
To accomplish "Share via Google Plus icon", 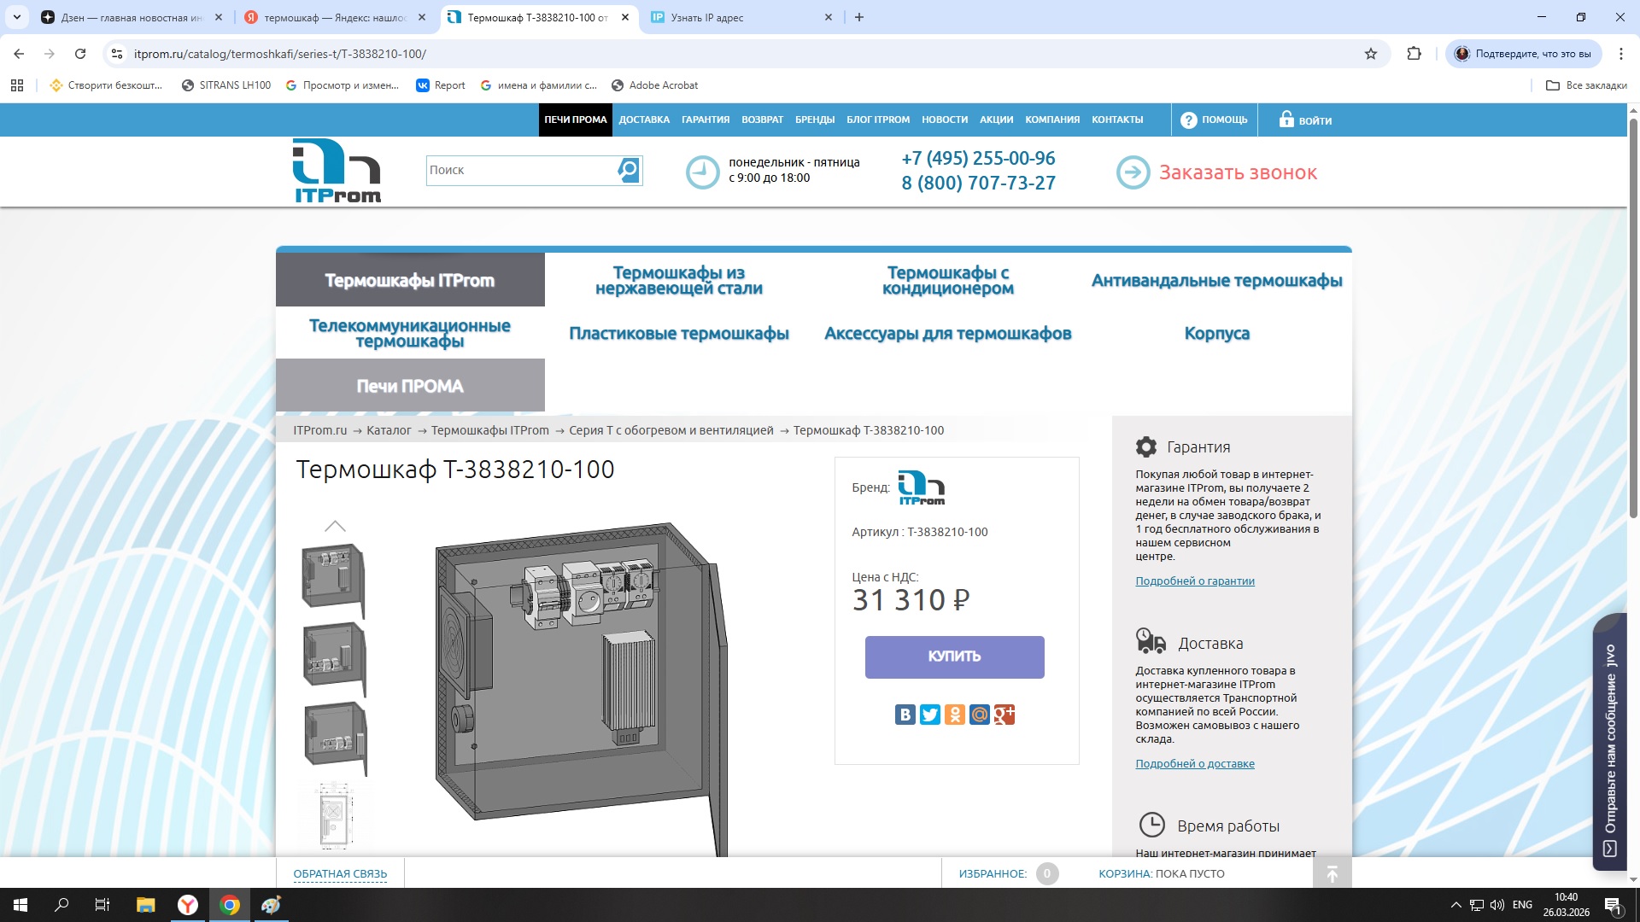I will (x=1004, y=715).
